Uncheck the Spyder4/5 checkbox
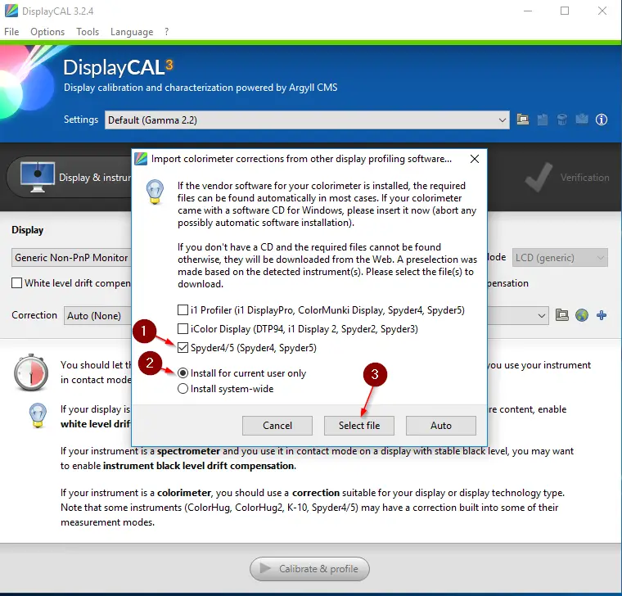622x596 pixels. tap(183, 348)
